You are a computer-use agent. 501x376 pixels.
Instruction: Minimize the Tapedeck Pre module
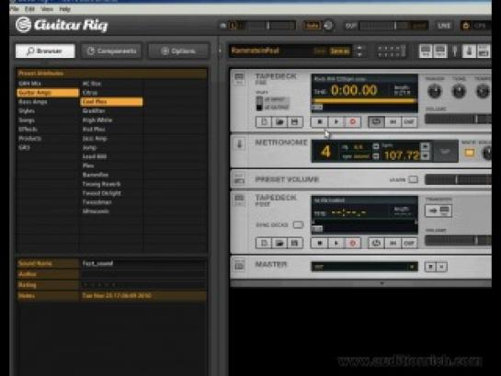(x=239, y=78)
